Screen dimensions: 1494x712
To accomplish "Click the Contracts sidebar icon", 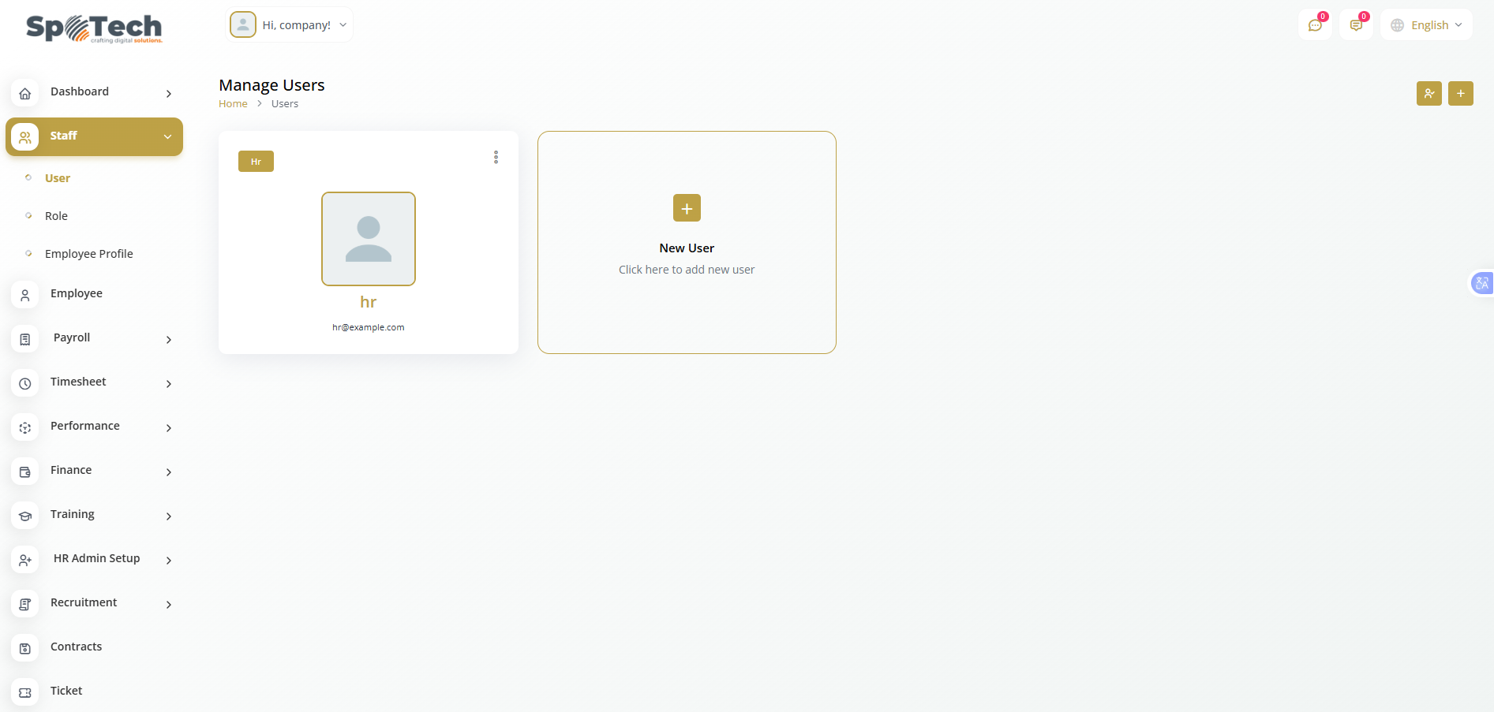I will [25, 648].
